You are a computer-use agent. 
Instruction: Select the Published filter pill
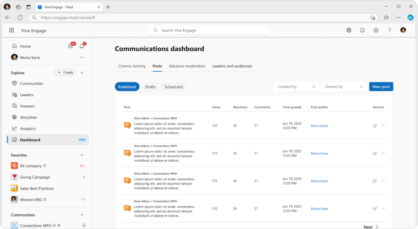pos(127,87)
